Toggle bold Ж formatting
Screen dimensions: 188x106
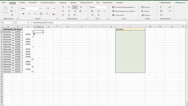pos(23,14)
